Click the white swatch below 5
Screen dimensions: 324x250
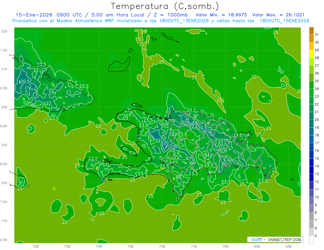pyautogui.click(x=311, y=239)
